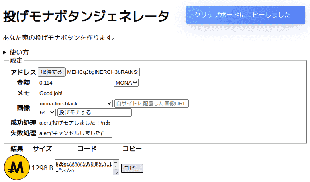Click the code textarea scroll-down arrow
The image size is (310, 182).
pyautogui.click(x=116, y=167)
